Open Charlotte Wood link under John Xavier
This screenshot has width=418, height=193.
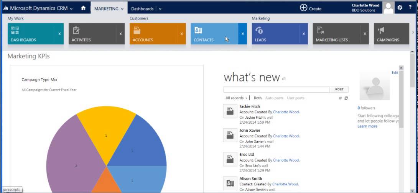286,136
